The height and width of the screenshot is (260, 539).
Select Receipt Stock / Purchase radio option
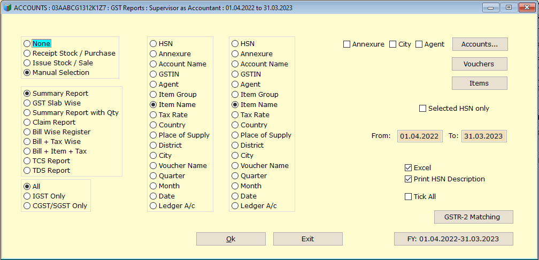(70, 53)
